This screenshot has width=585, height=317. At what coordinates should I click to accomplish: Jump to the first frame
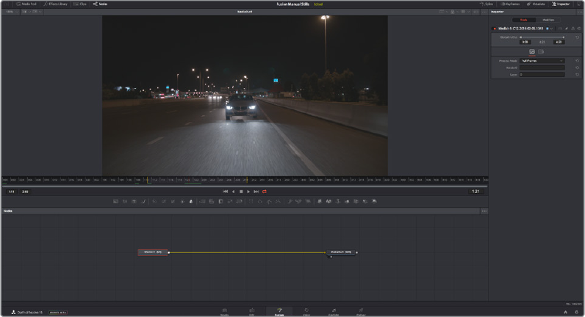pyautogui.click(x=226, y=192)
